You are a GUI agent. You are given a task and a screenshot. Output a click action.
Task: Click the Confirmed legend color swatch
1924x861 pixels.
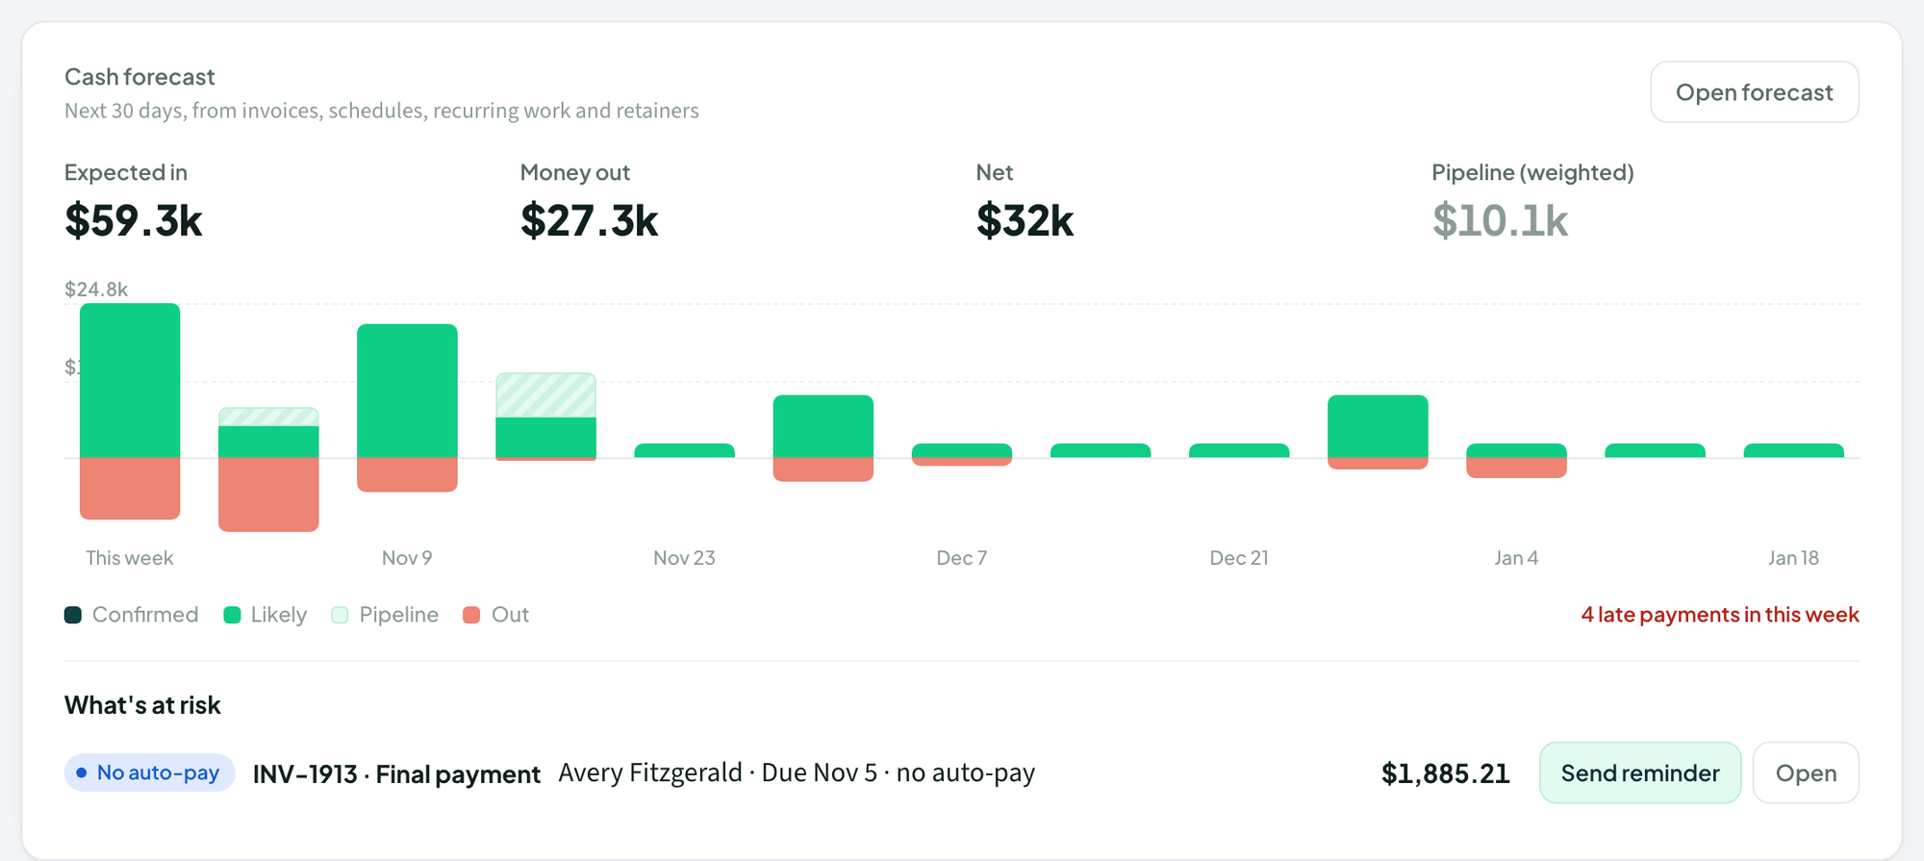click(x=73, y=615)
